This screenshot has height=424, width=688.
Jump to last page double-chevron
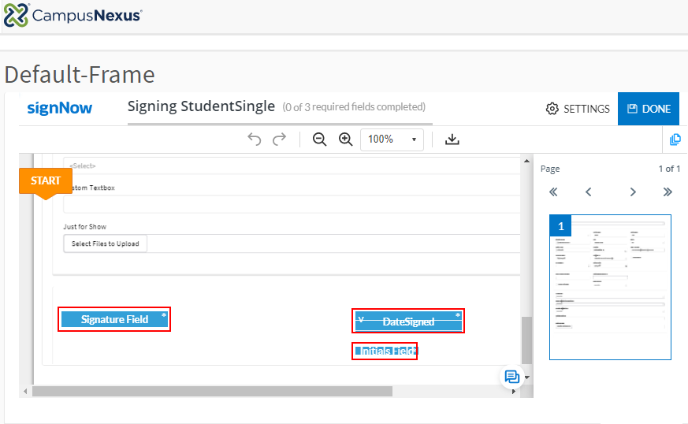pyautogui.click(x=668, y=192)
